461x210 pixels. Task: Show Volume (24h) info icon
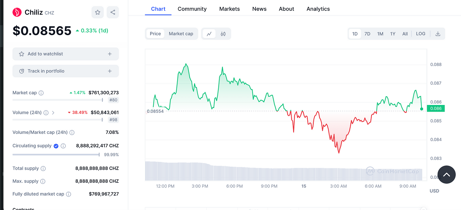coord(46,113)
